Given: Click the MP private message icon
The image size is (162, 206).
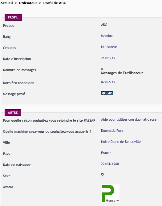Looking at the screenshot, I should (107, 93).
